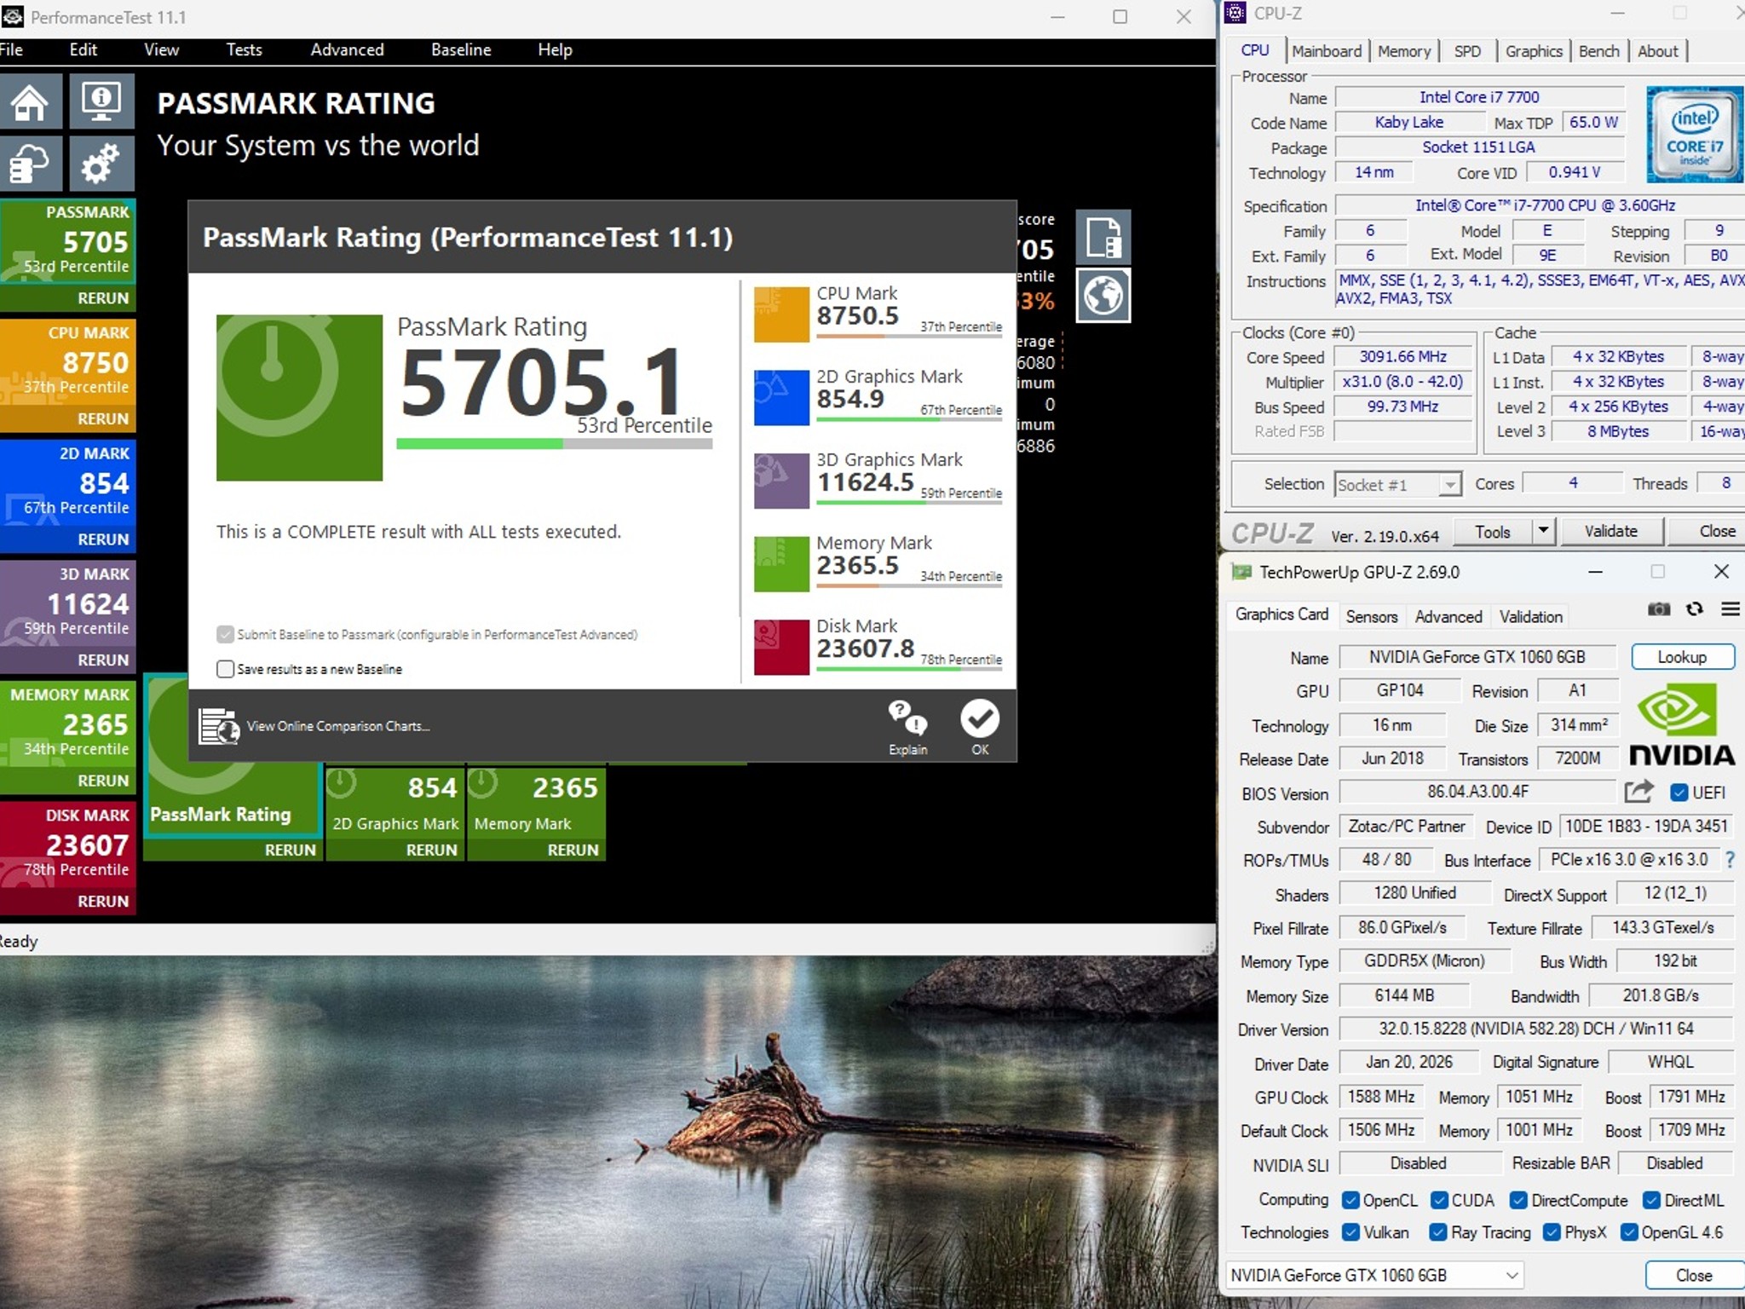
Task: Click the Disk Mark red icon in dialog
Action: [x=781, y=647]
